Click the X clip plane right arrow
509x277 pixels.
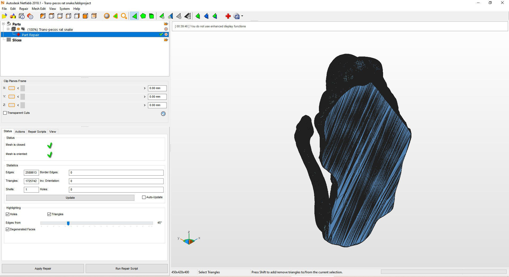coord(144,88)
